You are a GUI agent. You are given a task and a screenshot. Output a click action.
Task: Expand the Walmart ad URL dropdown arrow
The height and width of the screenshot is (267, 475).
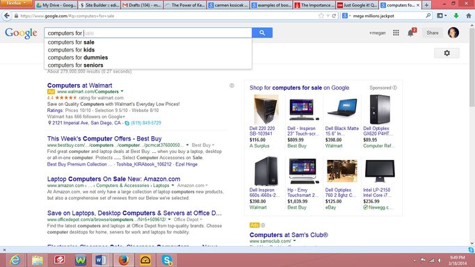(122, 91)
